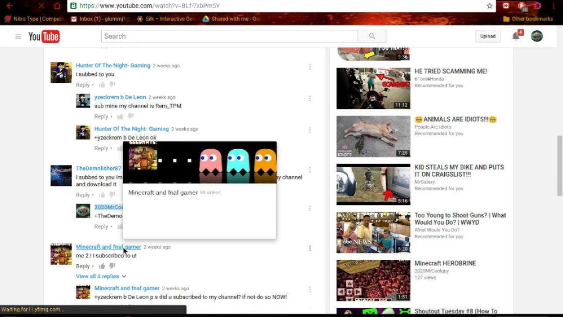Screen dimensions: 563x317
Task: Open the Nitro Type bookmark
Action: (34, 19)
